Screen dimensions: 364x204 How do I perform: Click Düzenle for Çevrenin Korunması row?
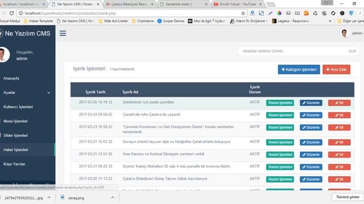coord(311,127)
